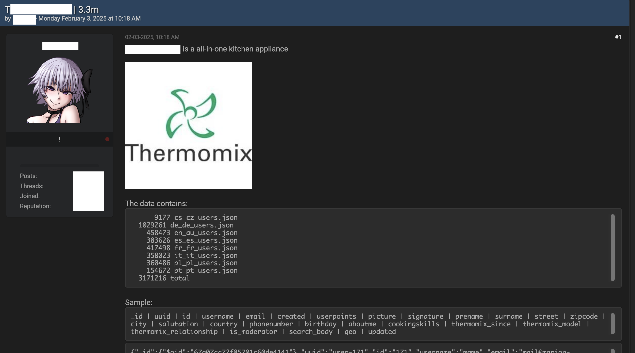Click the 'The data contains:' heading
This screenshot has height=353, width=635.
pos(156,203)
